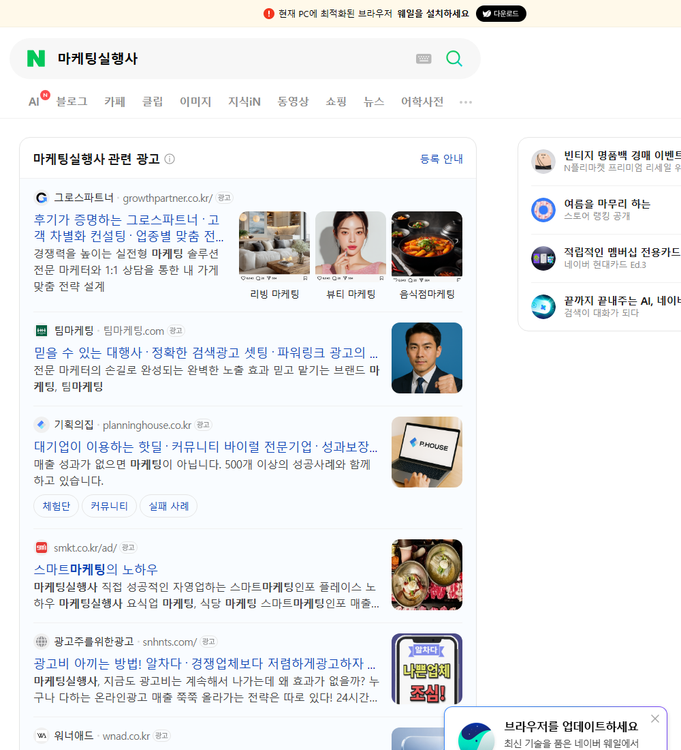681x750 pixels.
Task: Switch to the 쇼핑 tab
Action: (336, 102)
